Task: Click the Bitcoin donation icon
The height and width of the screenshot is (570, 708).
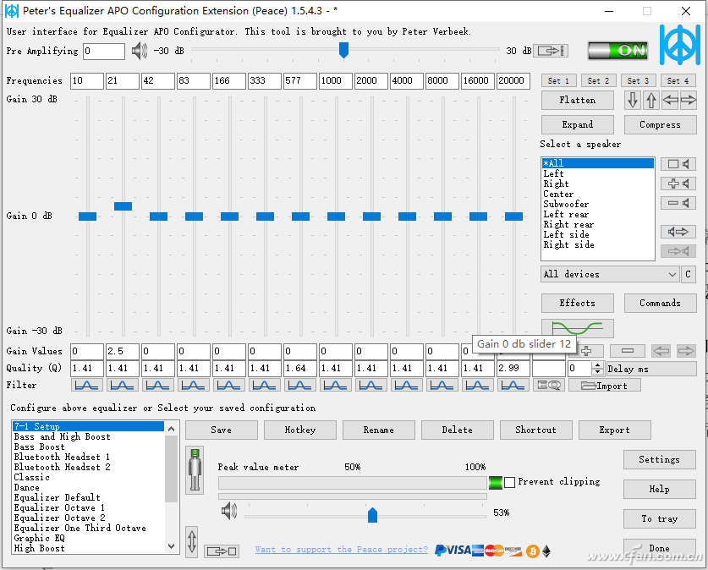Action: click(x=533, y=551)
